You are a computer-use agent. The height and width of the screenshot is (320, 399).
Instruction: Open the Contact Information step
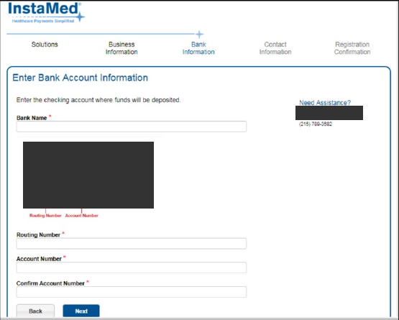point(275,48)
